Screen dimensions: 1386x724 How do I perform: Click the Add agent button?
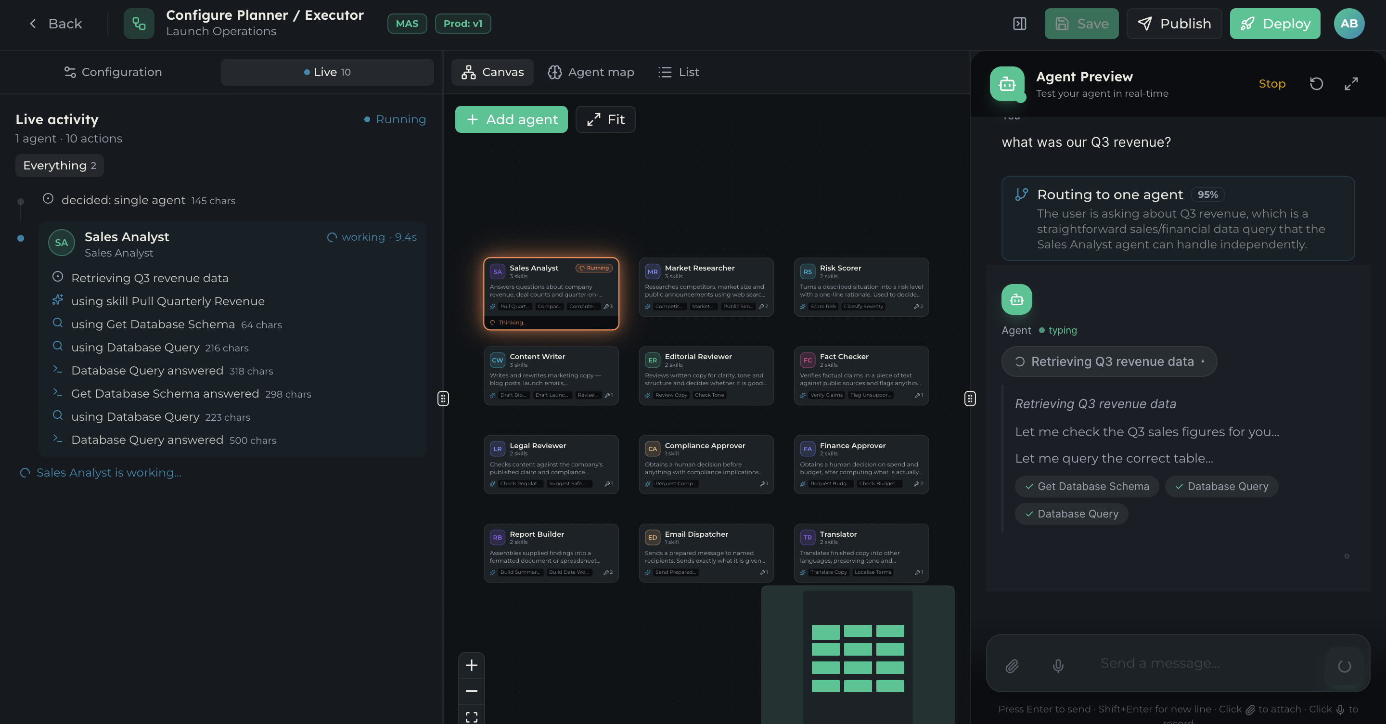tap(511, 119)
